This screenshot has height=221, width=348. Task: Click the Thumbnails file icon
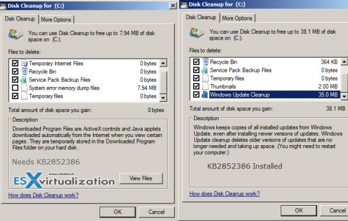point(205,86)
